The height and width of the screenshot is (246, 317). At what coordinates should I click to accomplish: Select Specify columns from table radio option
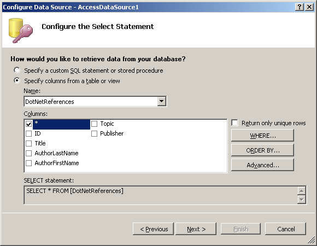pos(17,81)
